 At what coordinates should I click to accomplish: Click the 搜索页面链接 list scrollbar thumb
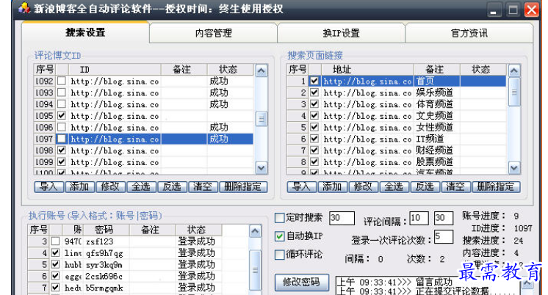click(x=513, y=92)
